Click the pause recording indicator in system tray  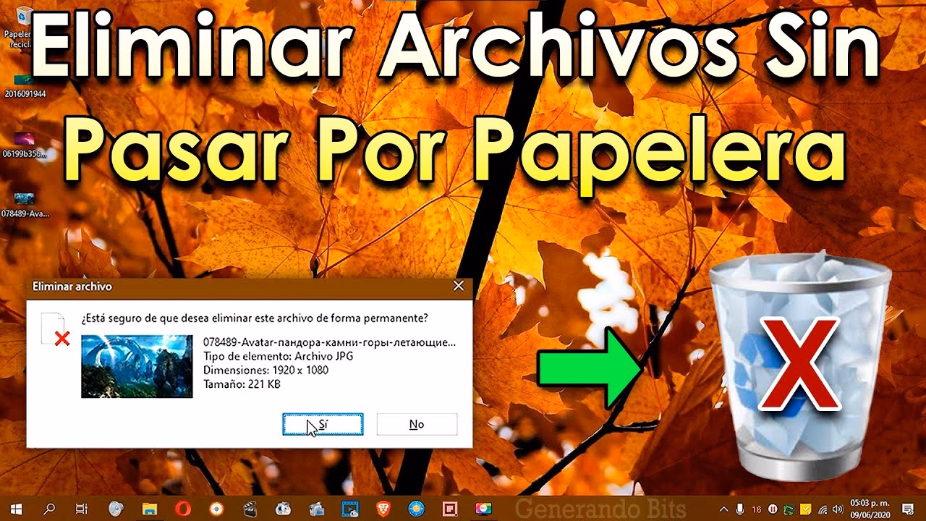(773, 509)
